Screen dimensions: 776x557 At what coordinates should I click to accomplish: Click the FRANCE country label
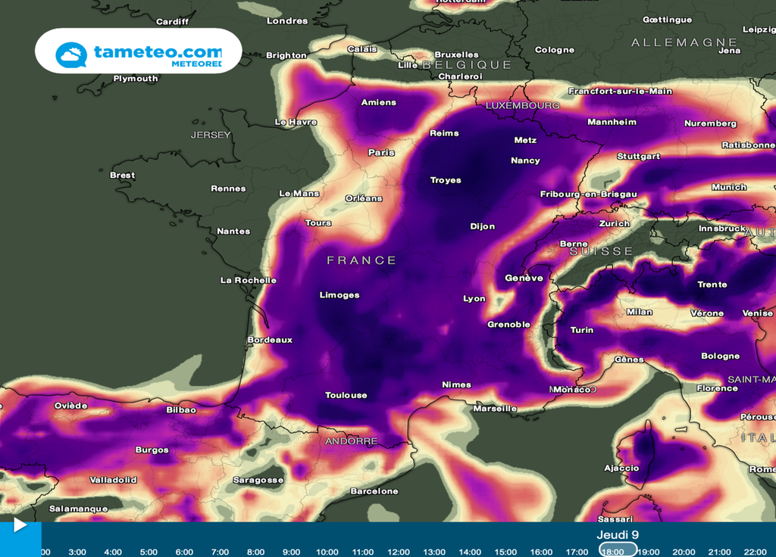(x=361, y=260)
